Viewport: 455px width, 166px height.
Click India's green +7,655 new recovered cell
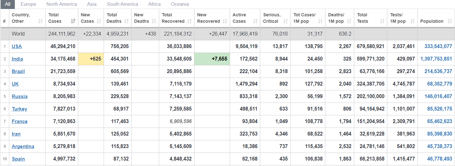click(212, 59)
